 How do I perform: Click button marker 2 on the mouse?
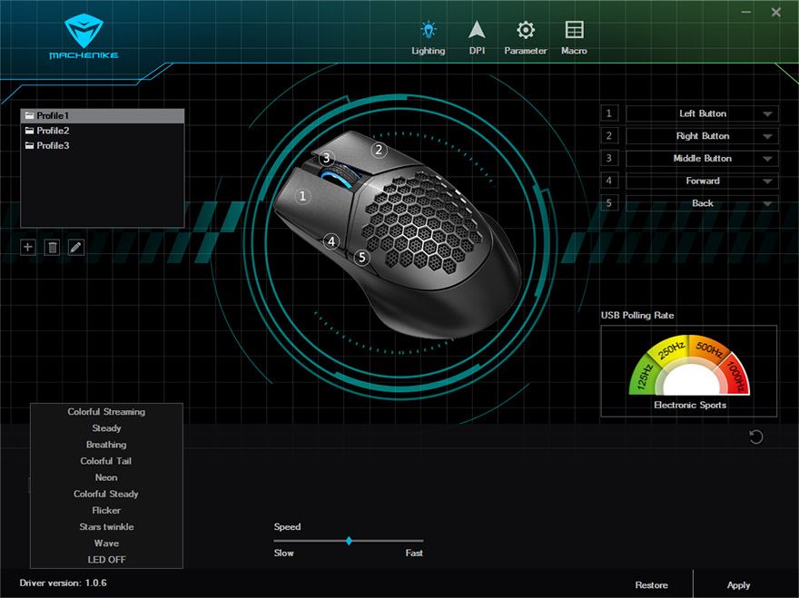[379, 150]
